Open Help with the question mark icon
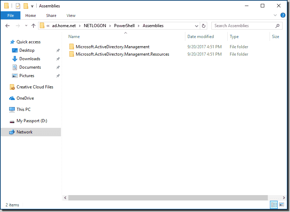 [x=283, y=15]
